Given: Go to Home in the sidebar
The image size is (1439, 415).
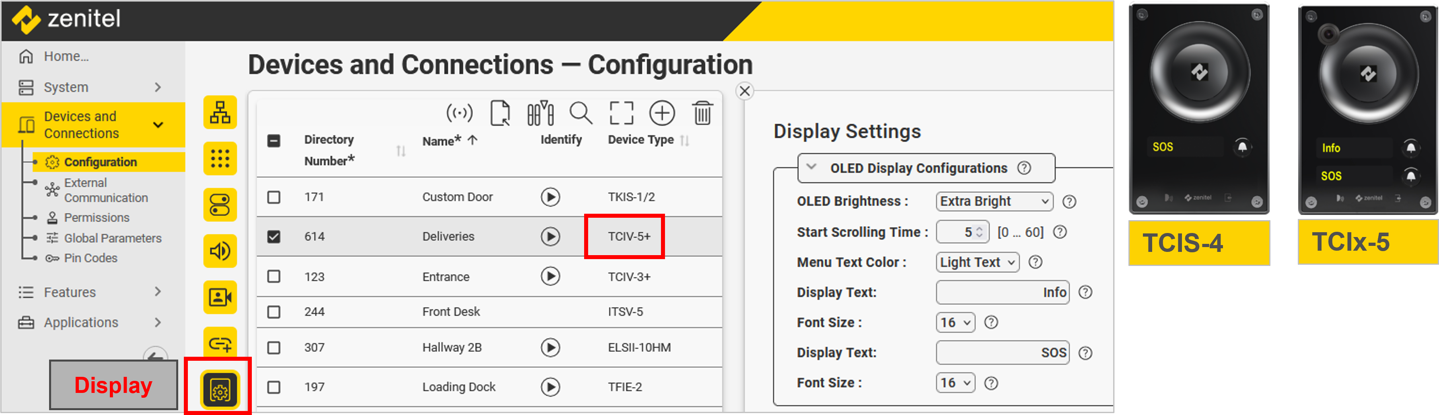Looking at the screenshot, I should coord(66,56).
